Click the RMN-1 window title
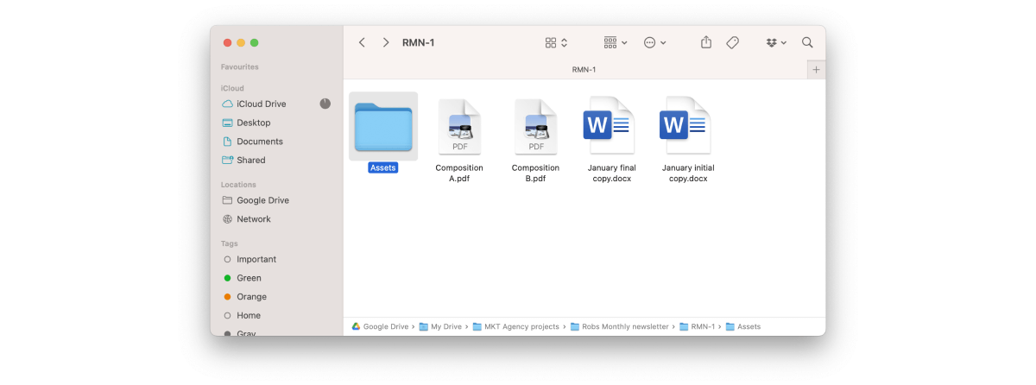The width and height of the screenshot is (1036, 385). [x=419, y=42]
